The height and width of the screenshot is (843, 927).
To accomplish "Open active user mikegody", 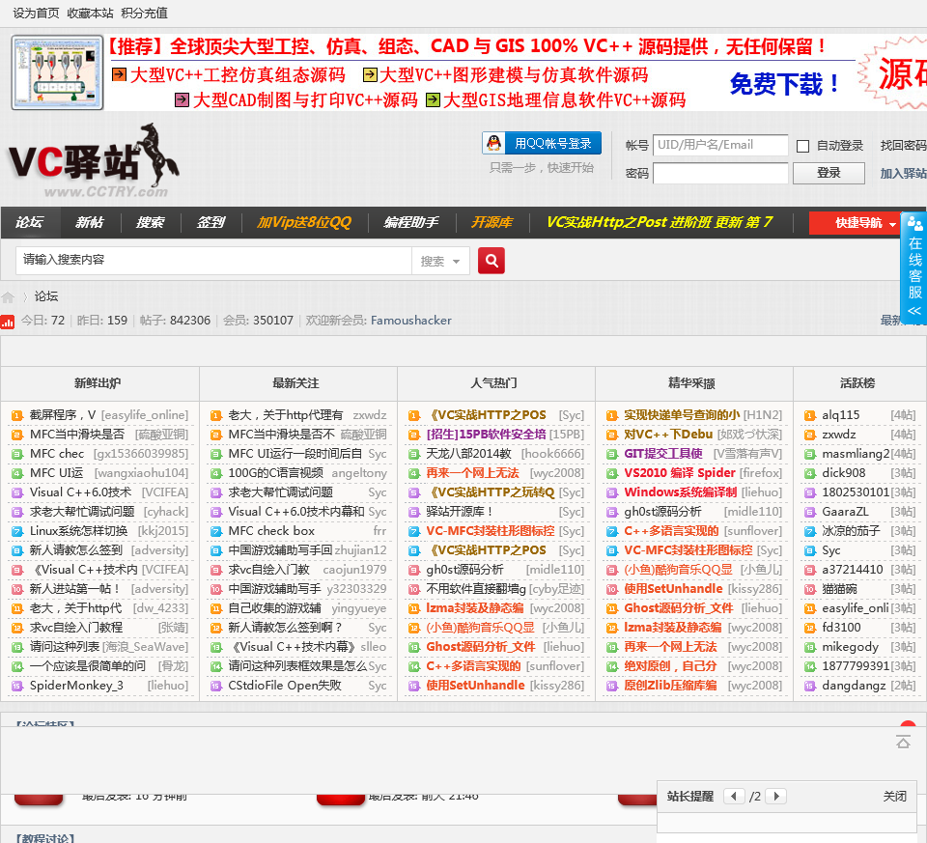I will (x=850, y=647).
